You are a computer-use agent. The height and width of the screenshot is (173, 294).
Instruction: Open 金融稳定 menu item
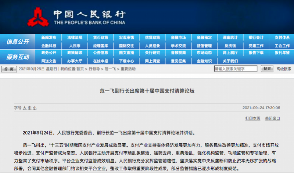click(204, 37)
